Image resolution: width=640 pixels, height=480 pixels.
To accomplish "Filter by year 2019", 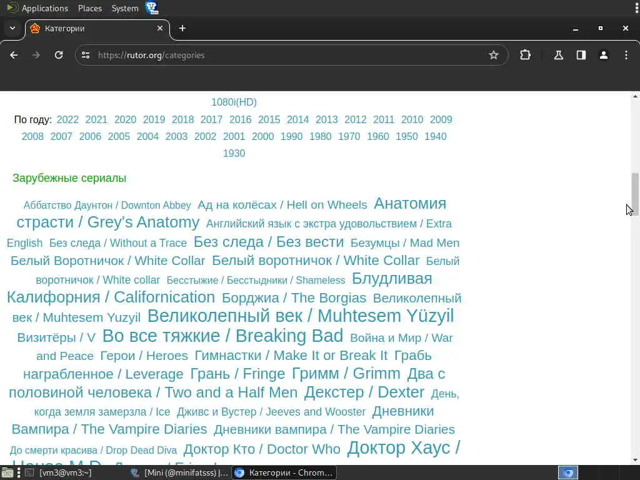I will tap(154, 119).
